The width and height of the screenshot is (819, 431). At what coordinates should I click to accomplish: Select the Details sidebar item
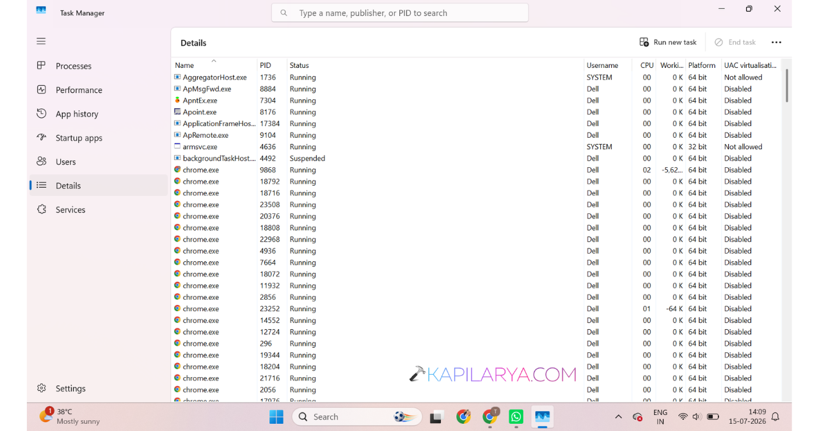click(99, 186)
